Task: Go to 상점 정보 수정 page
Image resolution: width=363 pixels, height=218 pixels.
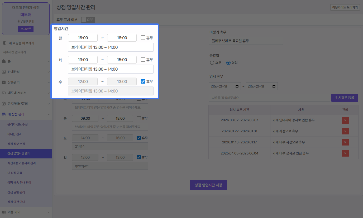Action: point(16,144)
